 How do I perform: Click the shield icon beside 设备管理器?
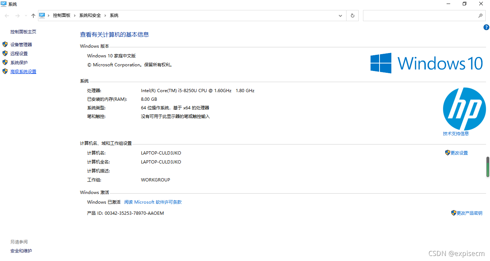point(5,44)
